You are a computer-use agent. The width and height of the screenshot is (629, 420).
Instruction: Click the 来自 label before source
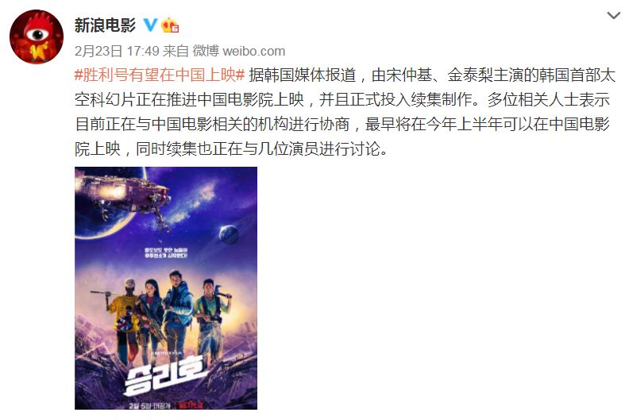coord(176,51)
